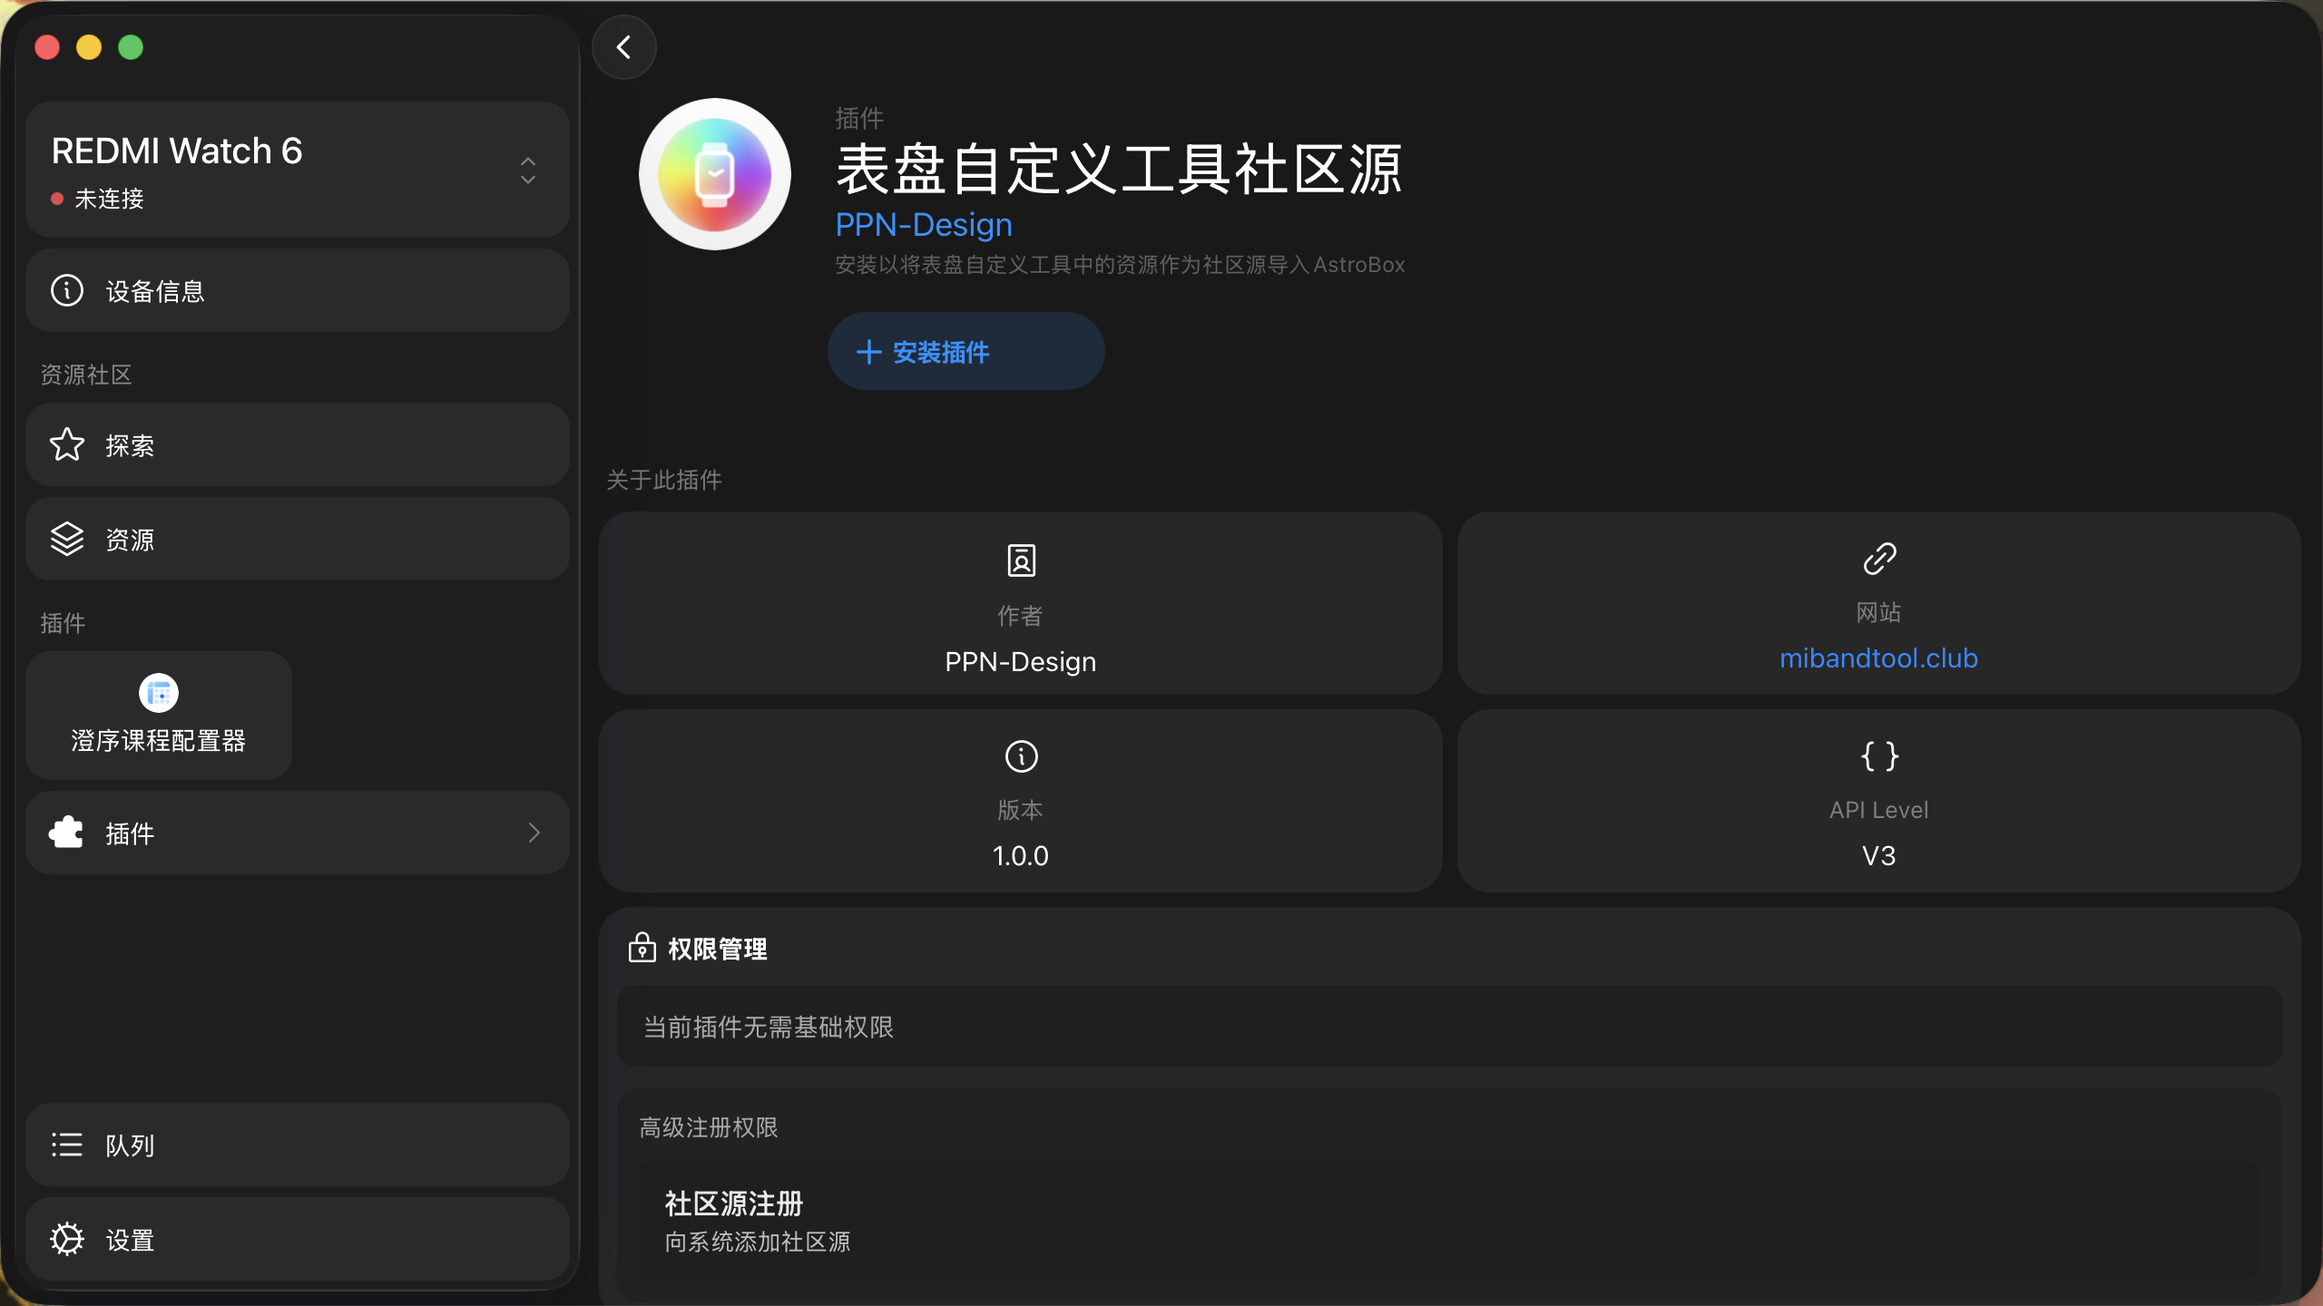Close the window with the red button
Screen dimensions: 2323x1306
point(47,47)
